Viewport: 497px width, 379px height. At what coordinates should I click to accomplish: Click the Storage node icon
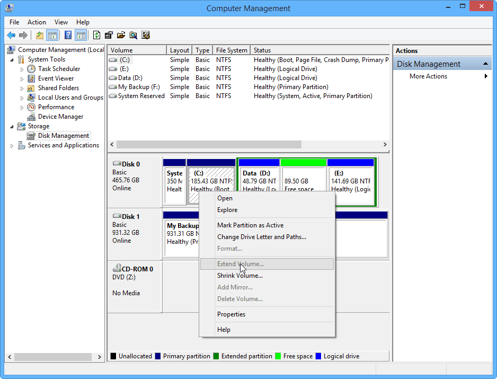(x=21, y=126)
